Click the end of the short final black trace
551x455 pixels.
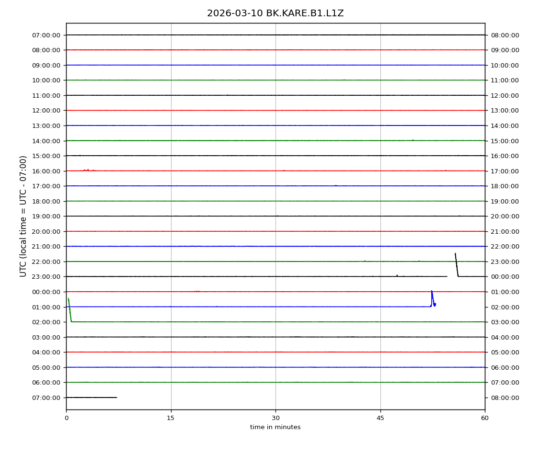[116, 398]
